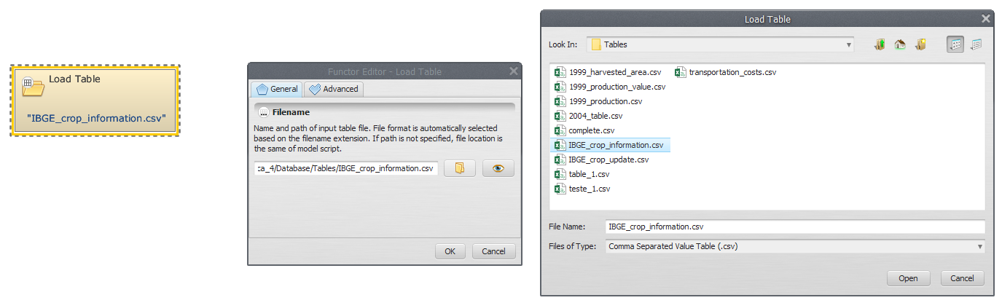Screen dimensions: 1002x303
Task: Click the browse file folder button
Action: pos(459,168)
